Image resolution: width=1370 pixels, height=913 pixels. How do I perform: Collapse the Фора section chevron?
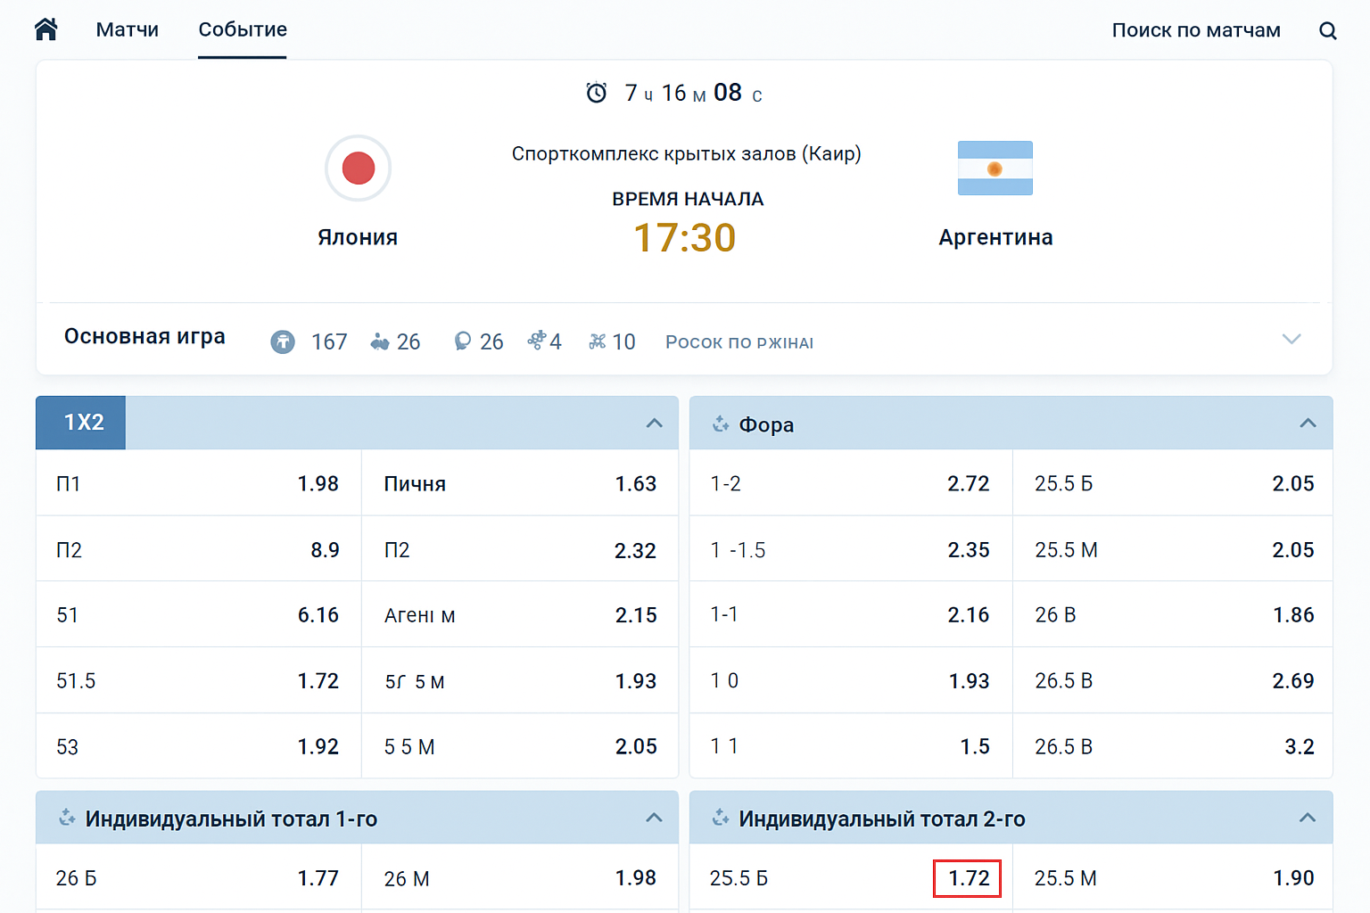coord(1308,423)
